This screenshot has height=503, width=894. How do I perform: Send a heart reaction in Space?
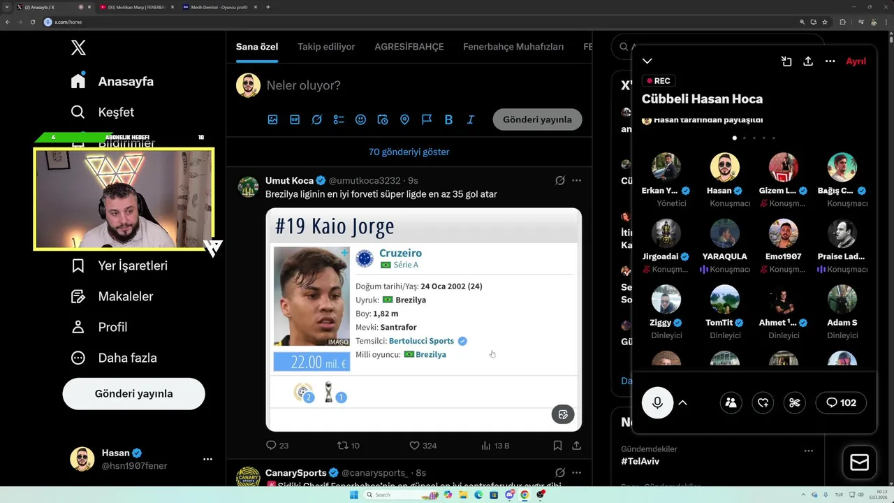pos(763,402)
